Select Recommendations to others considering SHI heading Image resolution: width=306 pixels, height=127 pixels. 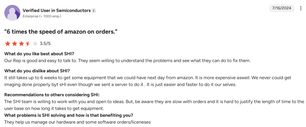tap(52, 95)
